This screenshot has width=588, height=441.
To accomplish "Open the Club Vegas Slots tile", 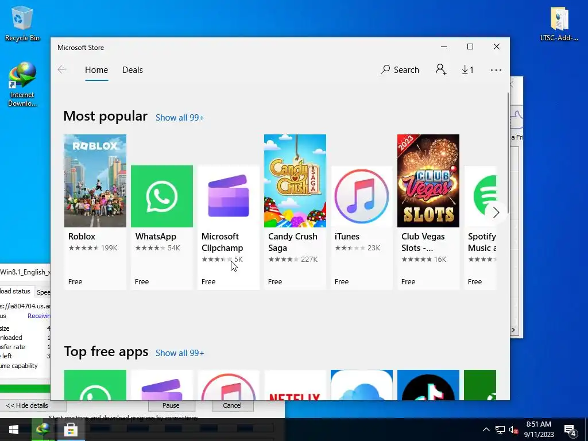I will point(428,181).
